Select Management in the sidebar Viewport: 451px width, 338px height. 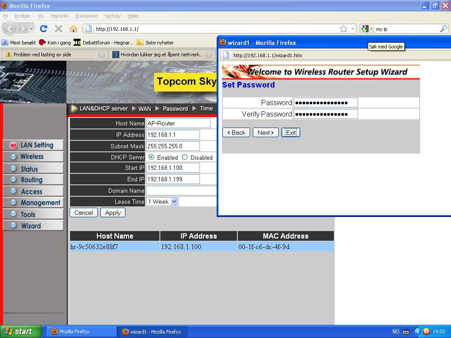pos(33,202)
